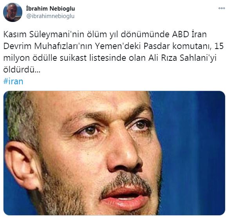Open the three-dot more options menu
Viewport: 229px width, 218px height.
pos(222,8)
